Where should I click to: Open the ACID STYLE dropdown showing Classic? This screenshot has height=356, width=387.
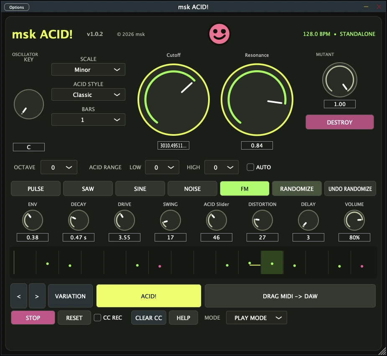coord(88,95)
